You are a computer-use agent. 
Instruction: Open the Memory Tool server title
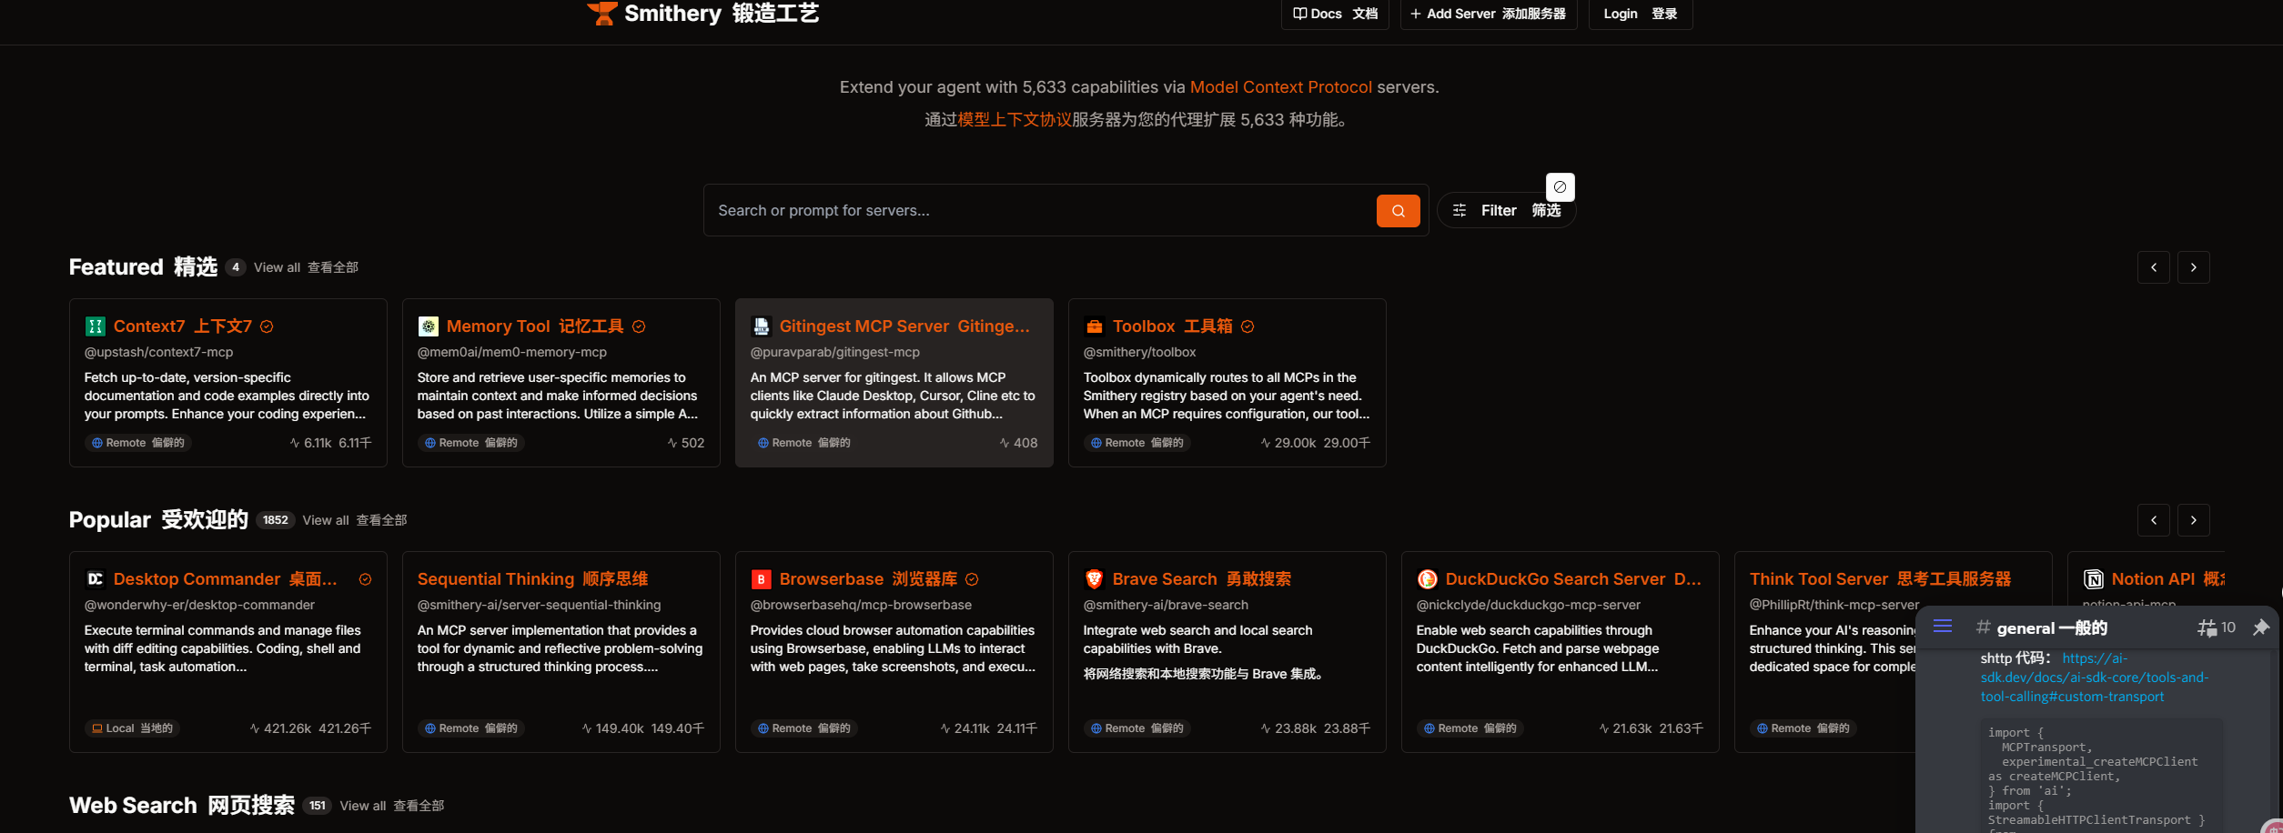click(x=534, y=326)
